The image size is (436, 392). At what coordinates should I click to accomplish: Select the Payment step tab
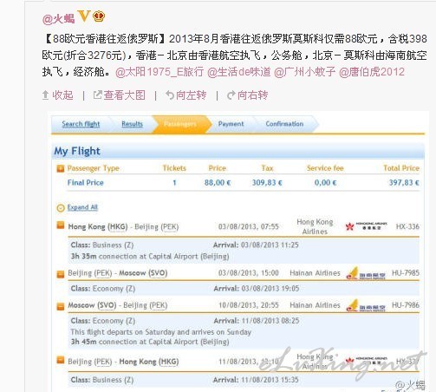231,124
